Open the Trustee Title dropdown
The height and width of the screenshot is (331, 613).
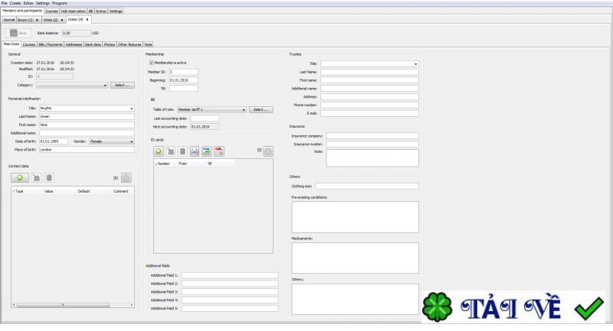pyautogui.click(x=369, y=63)
